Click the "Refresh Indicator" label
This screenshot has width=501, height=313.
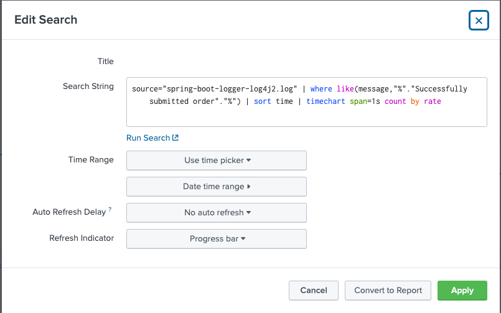pos(82,238)
